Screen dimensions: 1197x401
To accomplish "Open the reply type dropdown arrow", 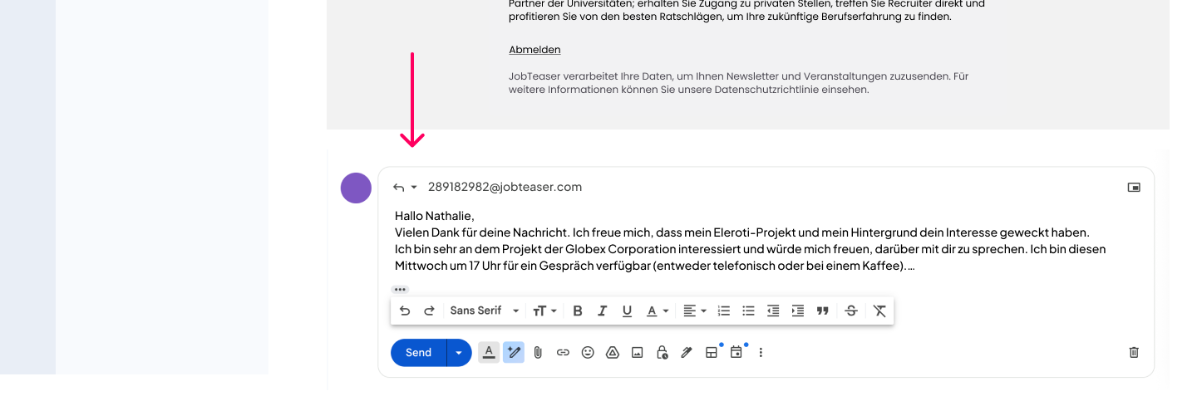I will (x=414, y=188).
